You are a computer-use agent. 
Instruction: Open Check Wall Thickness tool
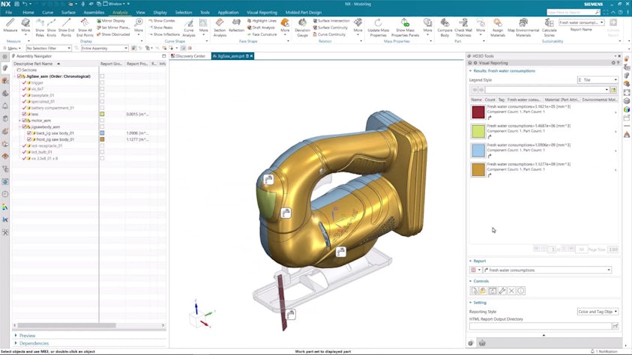tap(463, 28)
